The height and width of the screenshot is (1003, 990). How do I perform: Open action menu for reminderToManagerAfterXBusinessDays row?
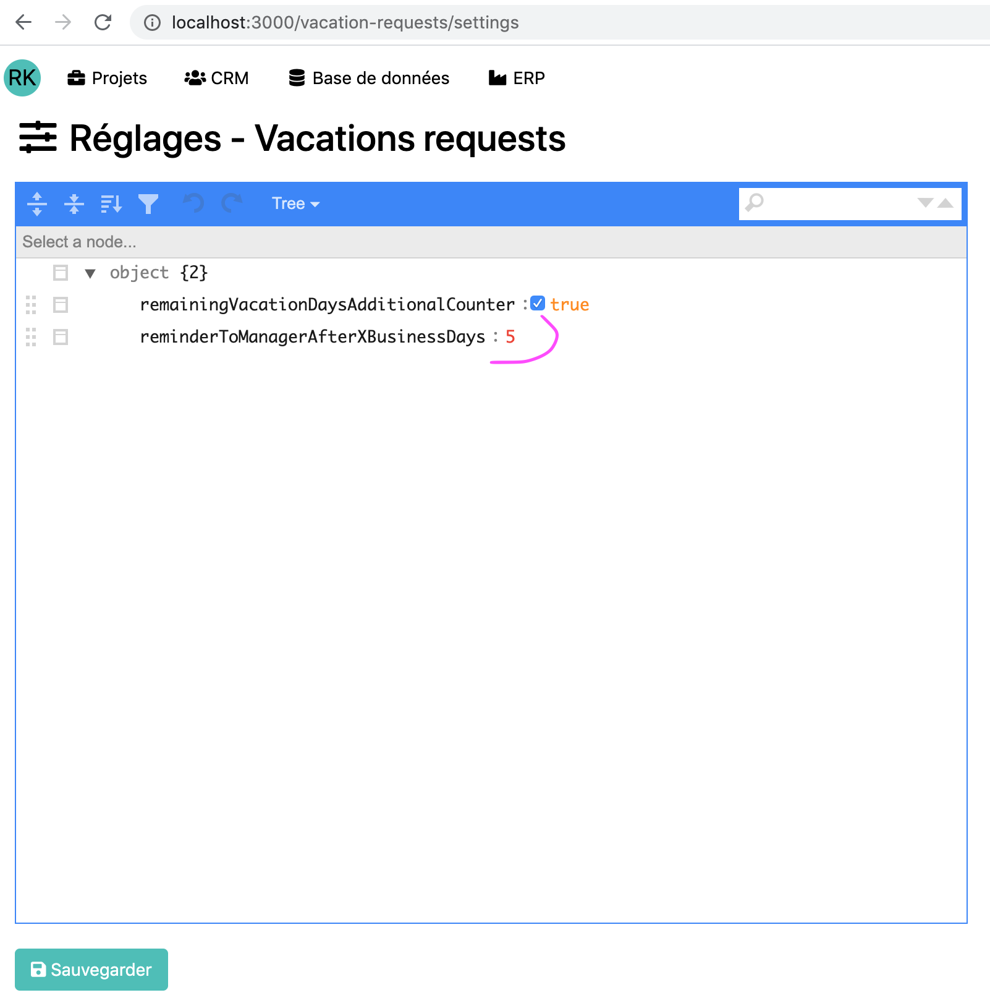click(61, 337)
